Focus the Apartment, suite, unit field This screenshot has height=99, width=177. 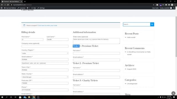[45, 63]
